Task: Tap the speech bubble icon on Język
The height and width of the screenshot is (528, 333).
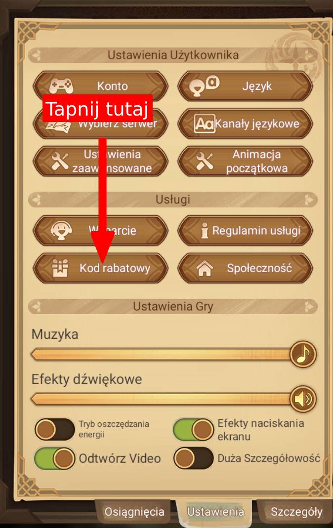Action: tap(204, 86)
